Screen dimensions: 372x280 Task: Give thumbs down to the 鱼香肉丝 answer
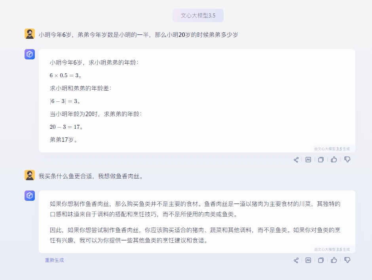(x=347, y=260)
